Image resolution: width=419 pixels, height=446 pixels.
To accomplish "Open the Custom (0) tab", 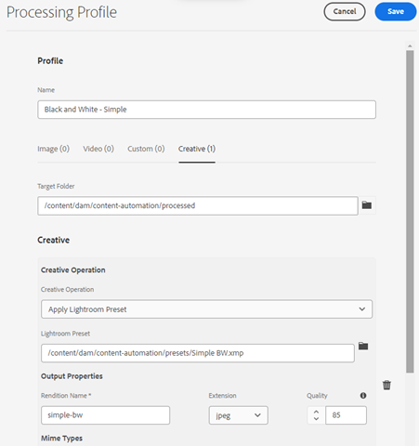I will (146, 149).
